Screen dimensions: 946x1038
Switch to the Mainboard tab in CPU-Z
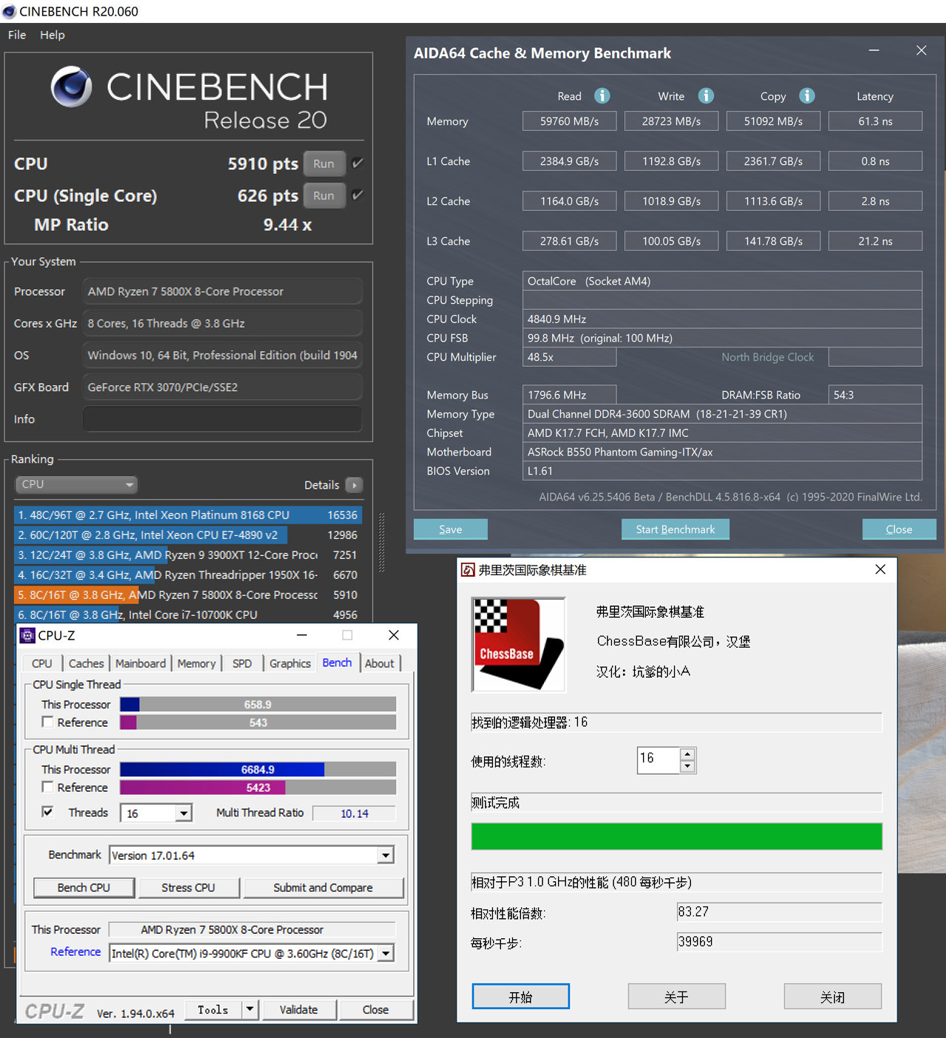tap(140, 663)
